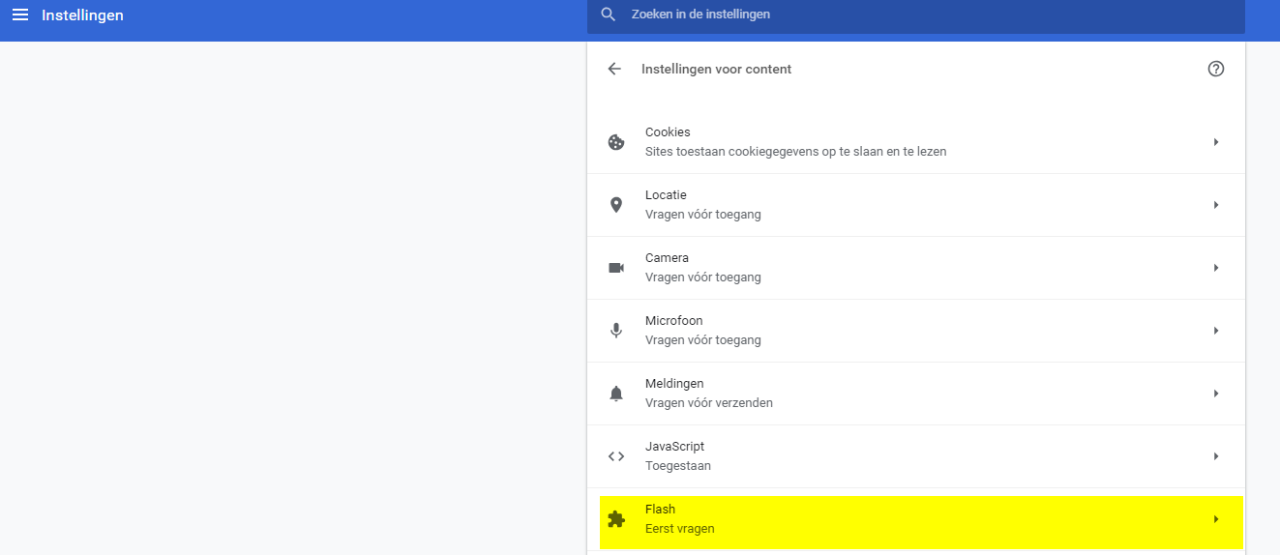Click the Microfoon microphone icon

click(x=616, y=331)
